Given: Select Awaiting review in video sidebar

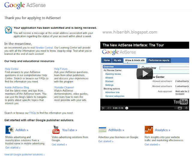Looking at the screenshot, I should [113, 74].
